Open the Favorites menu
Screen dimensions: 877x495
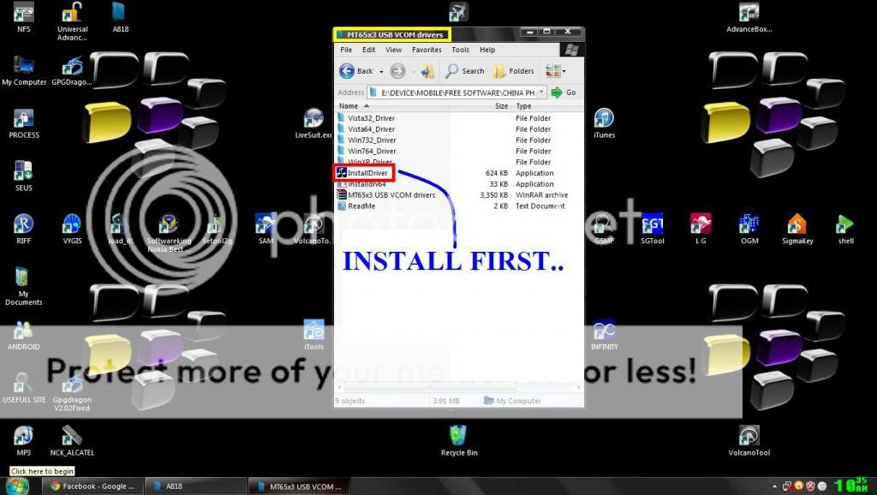[x=427, y=50]
